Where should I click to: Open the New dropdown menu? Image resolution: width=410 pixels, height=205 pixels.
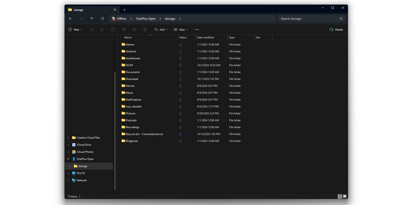(x=75, y=29)
